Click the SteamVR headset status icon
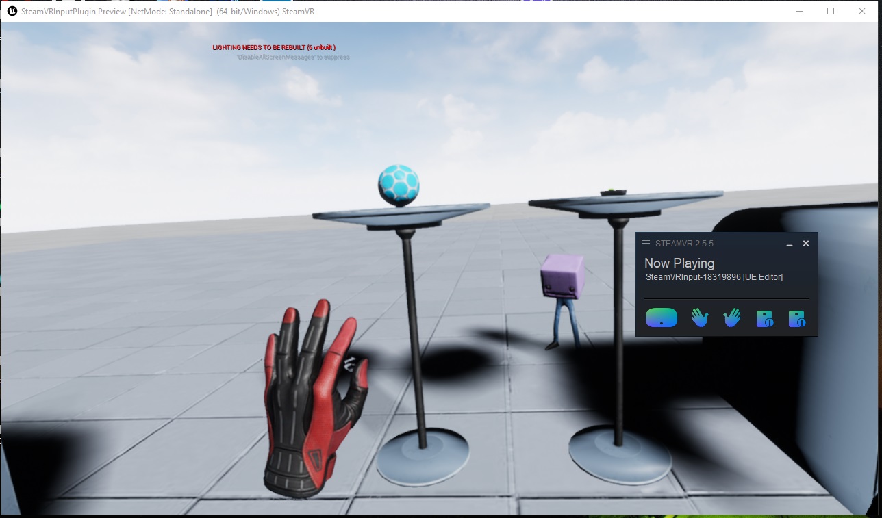This screenshot has width=882, height=518. coord(661,318)
